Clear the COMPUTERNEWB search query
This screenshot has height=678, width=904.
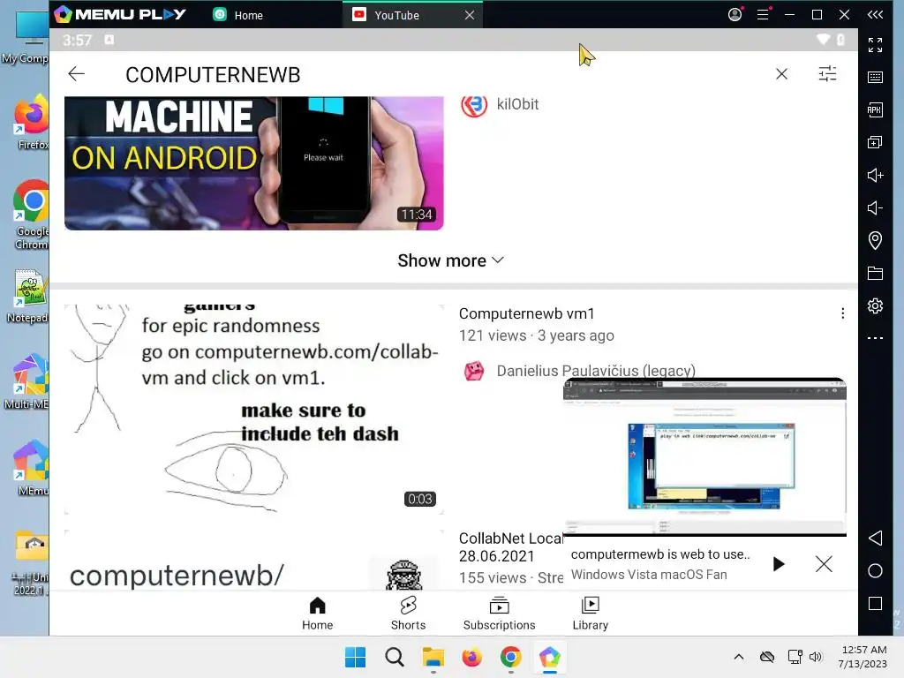coord(781,74)
